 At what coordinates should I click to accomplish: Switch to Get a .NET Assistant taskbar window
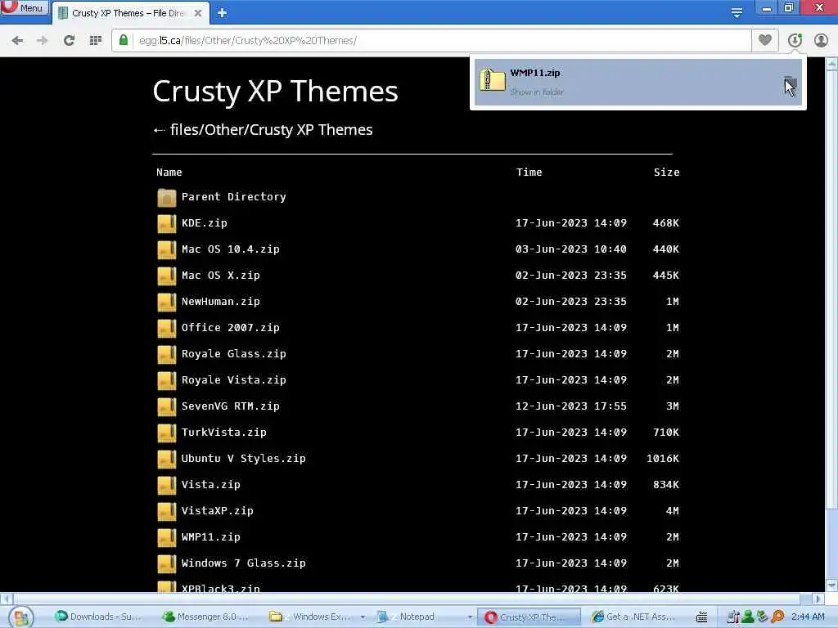click(634, 617)
